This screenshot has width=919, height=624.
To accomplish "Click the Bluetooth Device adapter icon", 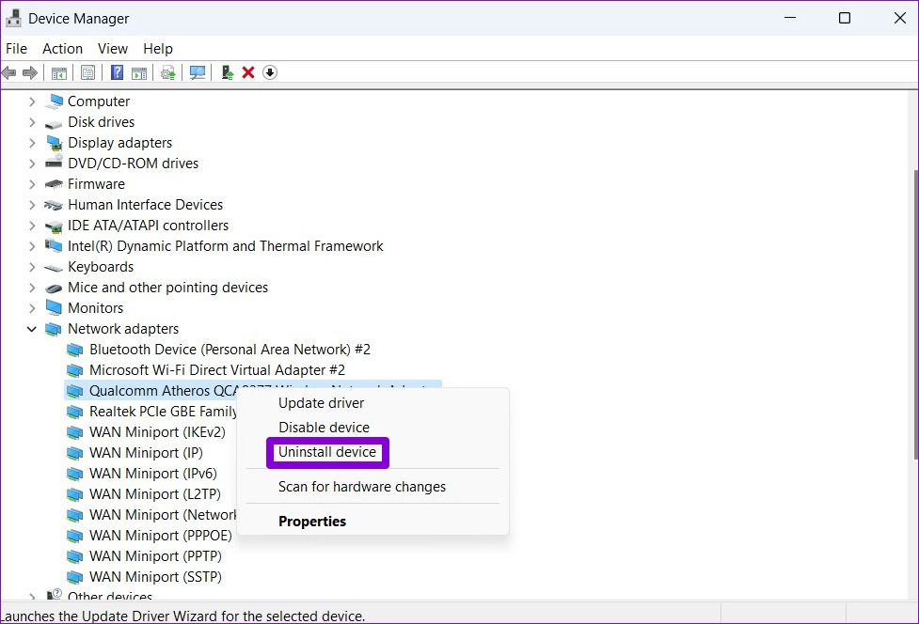I will click(75, 350).
